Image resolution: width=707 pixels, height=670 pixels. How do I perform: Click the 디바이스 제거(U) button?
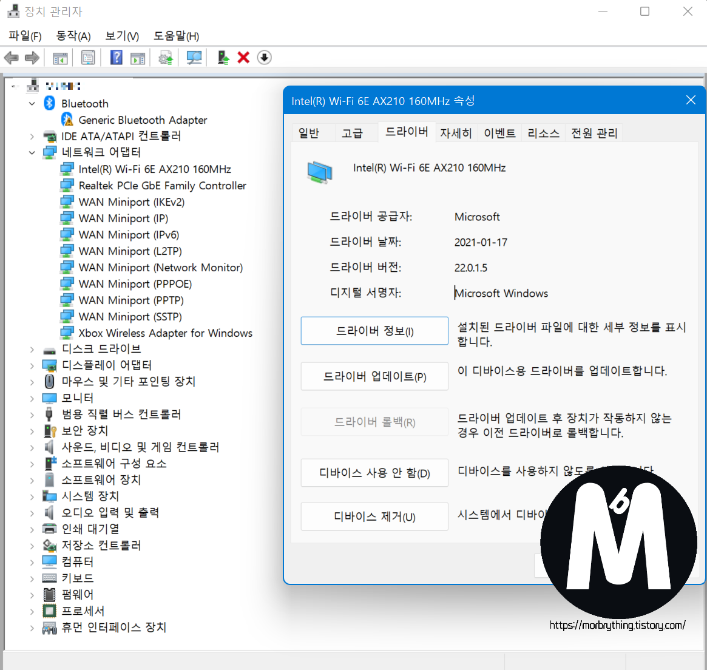(x=374, y=516)
